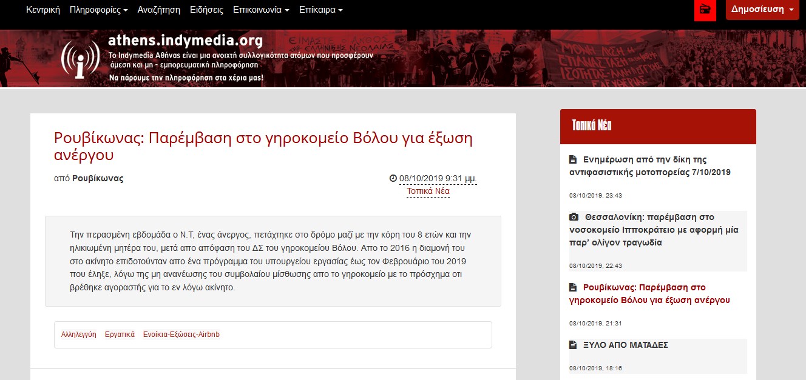Click the Εργατικά tag
Viewport: 806px width, 380px height.
(x=120, y=335)
